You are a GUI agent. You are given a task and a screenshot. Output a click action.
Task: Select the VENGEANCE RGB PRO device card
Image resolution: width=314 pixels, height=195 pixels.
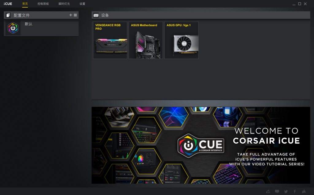(110, 40)
